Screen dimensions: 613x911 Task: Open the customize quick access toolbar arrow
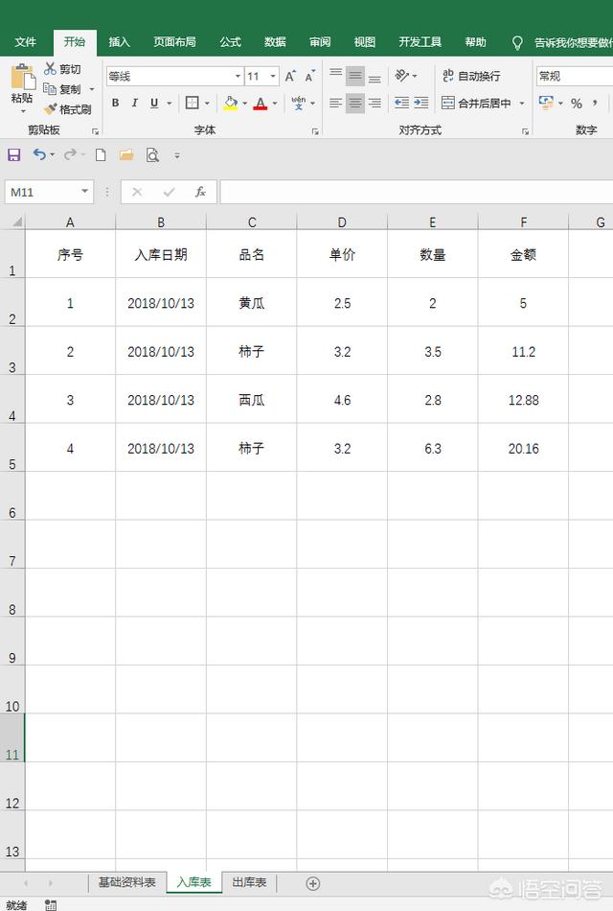[x=177, y=155]
